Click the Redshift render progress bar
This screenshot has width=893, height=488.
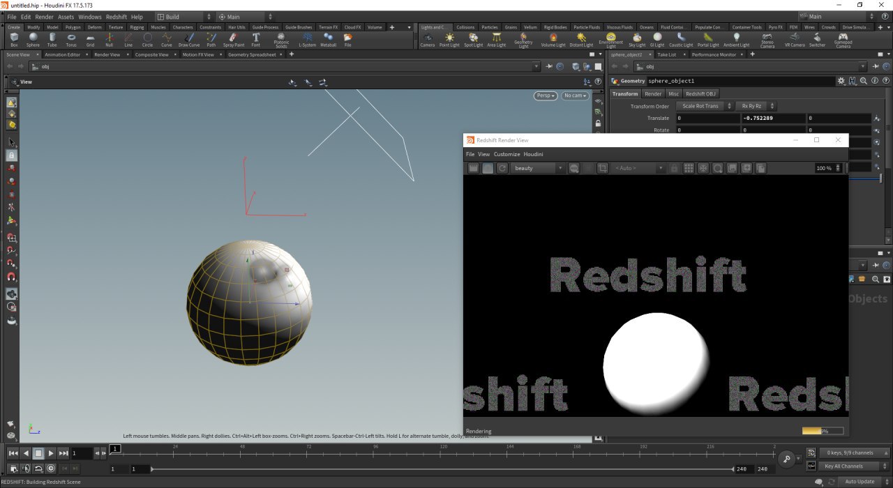(x=823, y=431)
